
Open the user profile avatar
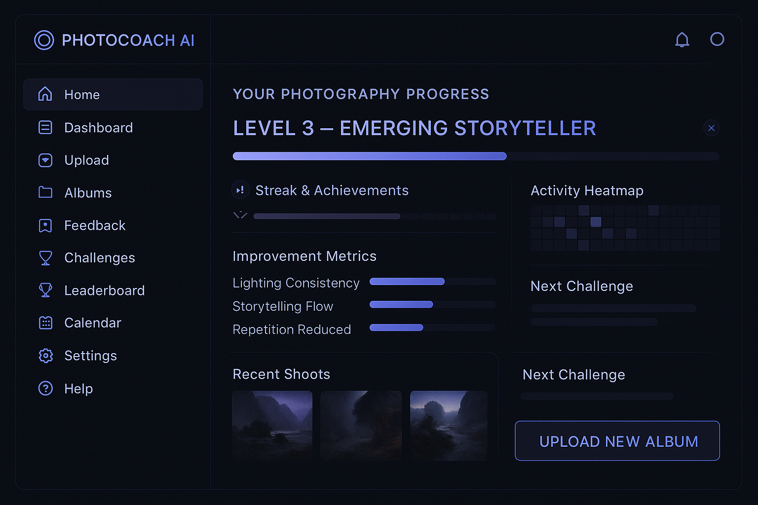click(x=717, y=39)
